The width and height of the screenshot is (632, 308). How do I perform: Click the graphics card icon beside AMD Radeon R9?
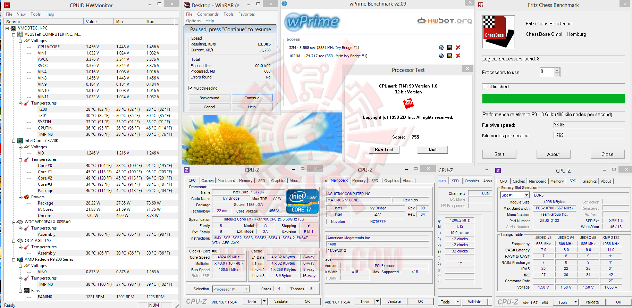[20, 259]
